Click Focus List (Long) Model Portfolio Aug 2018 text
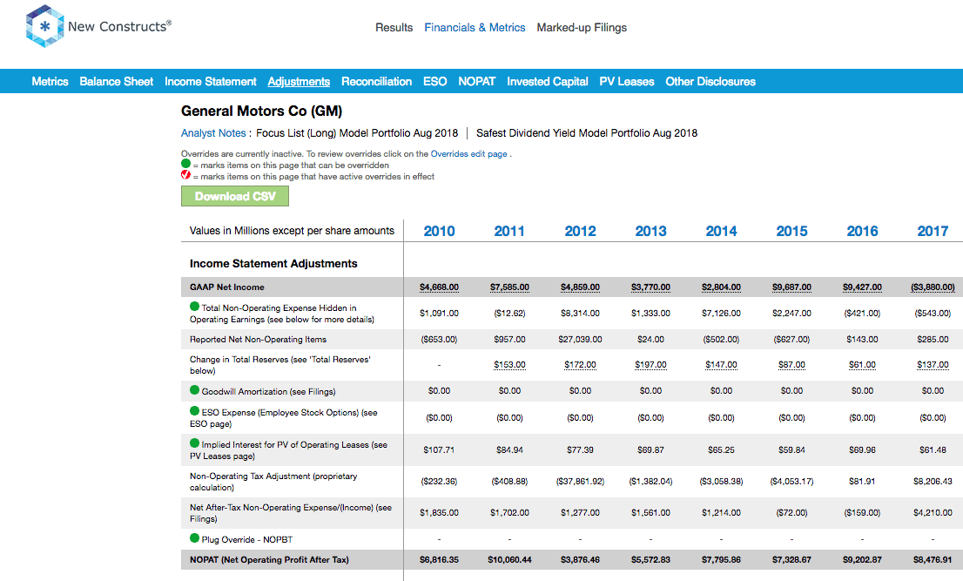 click(357, 133)
